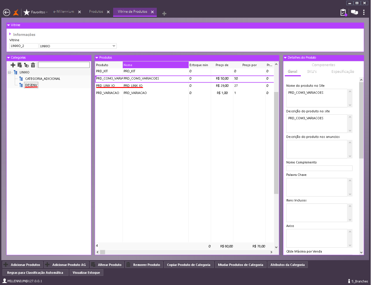Open Atributos da Categoria
The image size is (371, 285).
pos(287,265)
